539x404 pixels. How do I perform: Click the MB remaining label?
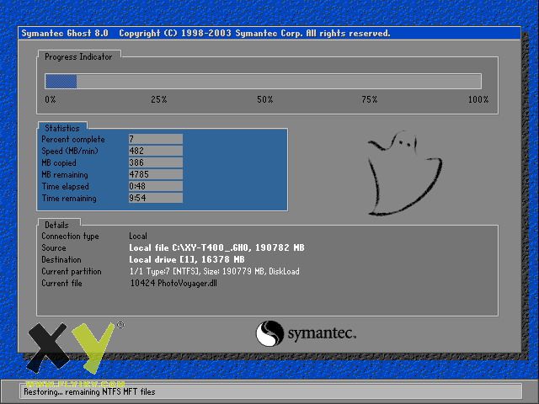tap(65, 174)
